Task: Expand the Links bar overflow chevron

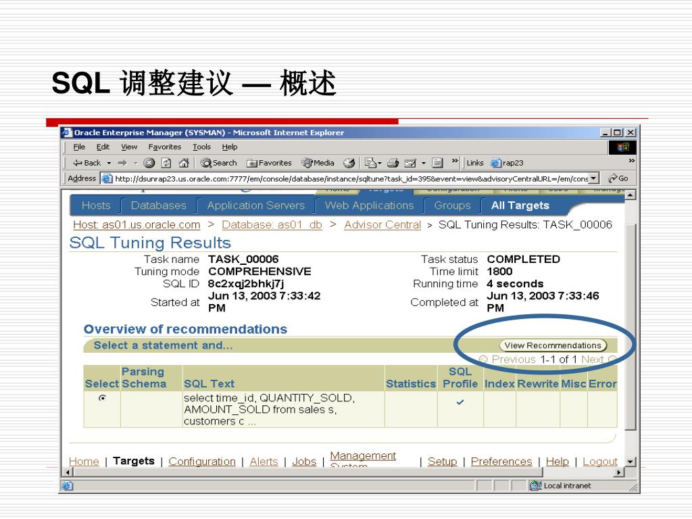Action: (632, 161)
